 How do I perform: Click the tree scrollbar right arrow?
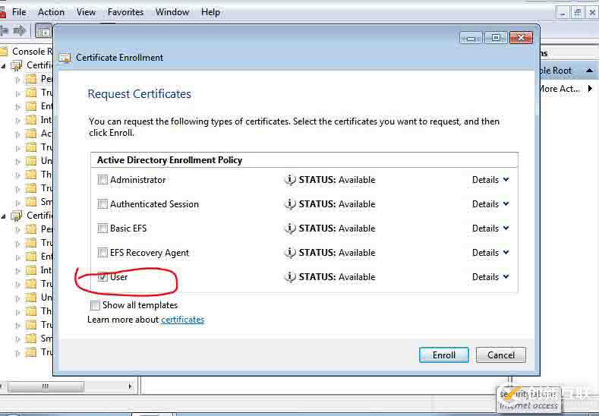(x=130, y=386)
